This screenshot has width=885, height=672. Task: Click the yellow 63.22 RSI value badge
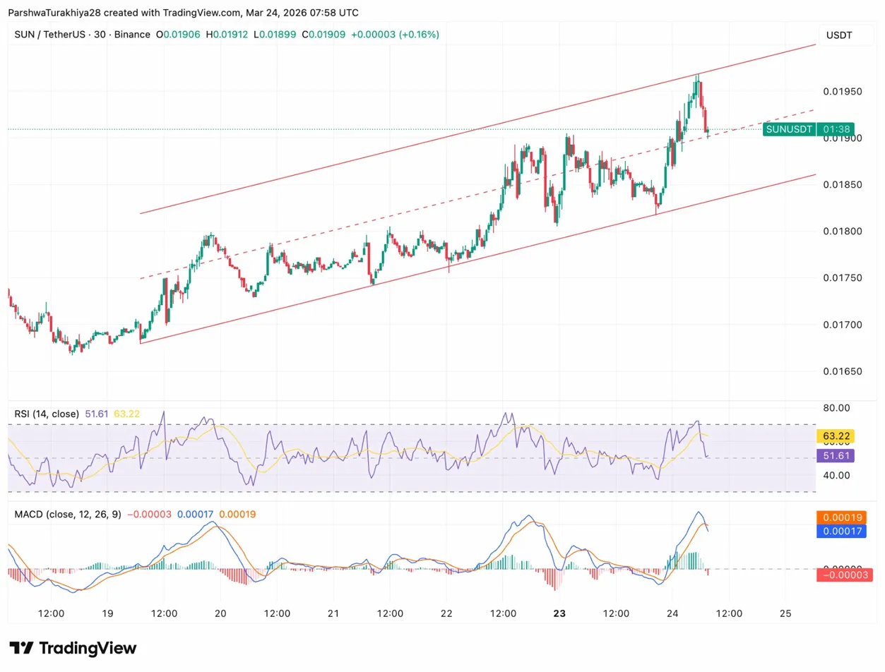(x=836, y=436)
